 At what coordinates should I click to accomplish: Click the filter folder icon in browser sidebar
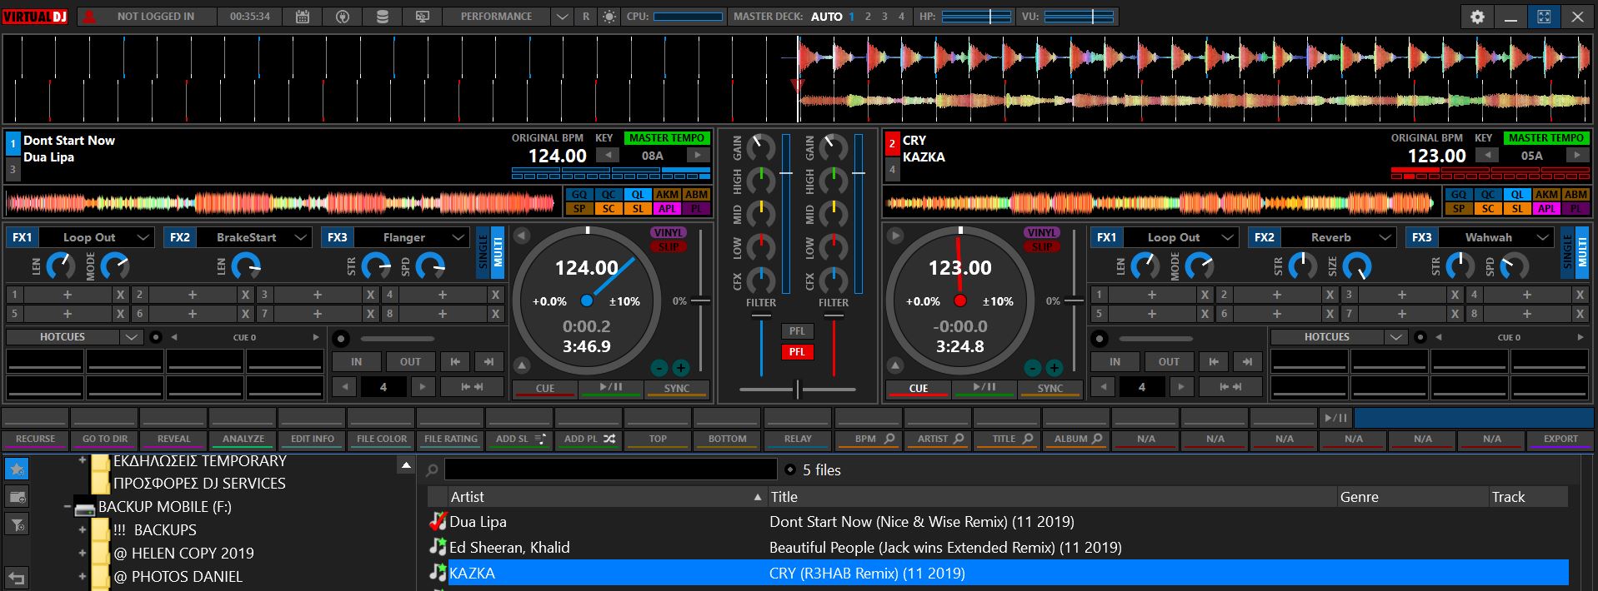pyautogui.click(x=17, y=524)
